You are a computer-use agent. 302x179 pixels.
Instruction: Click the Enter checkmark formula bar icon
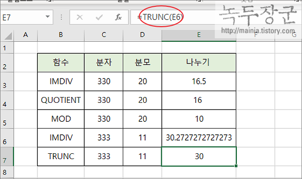99,17
